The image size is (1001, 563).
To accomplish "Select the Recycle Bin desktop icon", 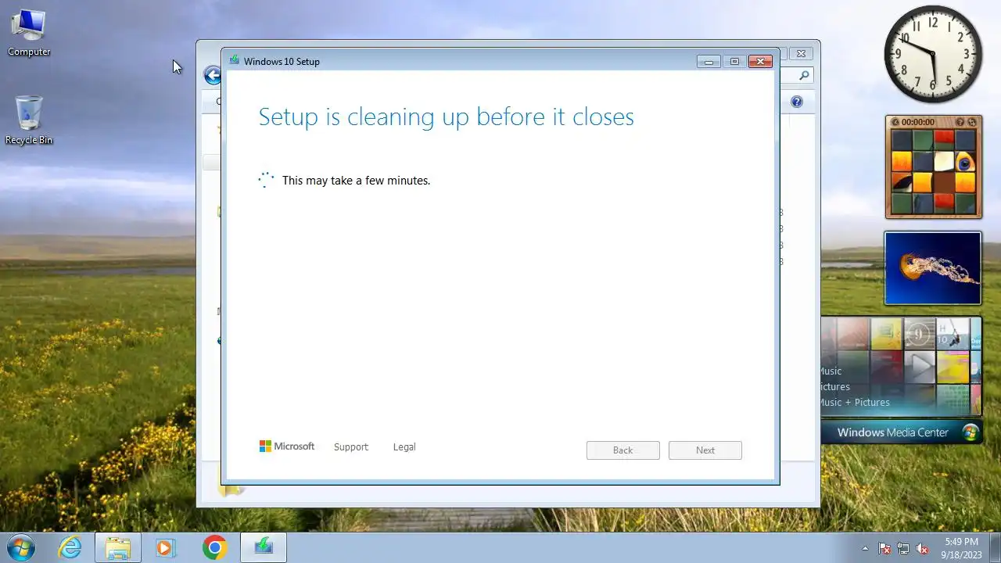I will 29,121.
